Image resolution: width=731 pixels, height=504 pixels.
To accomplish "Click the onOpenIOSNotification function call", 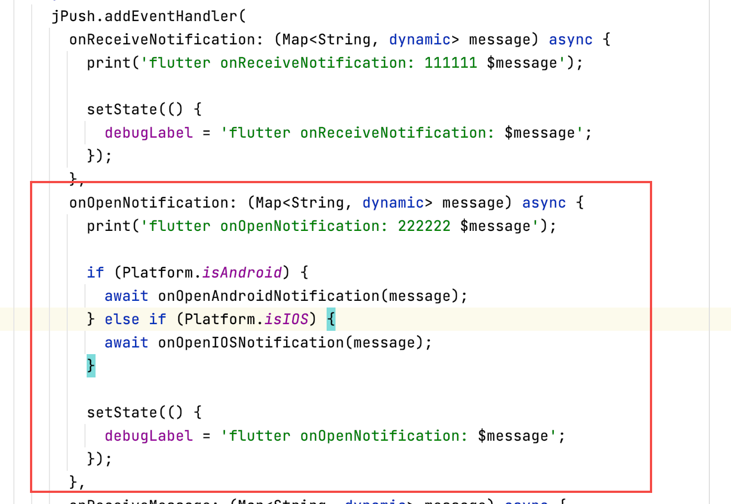I will 251,342.
